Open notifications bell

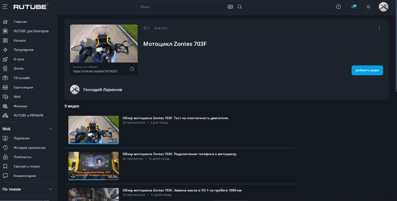(x=353, y=7)
